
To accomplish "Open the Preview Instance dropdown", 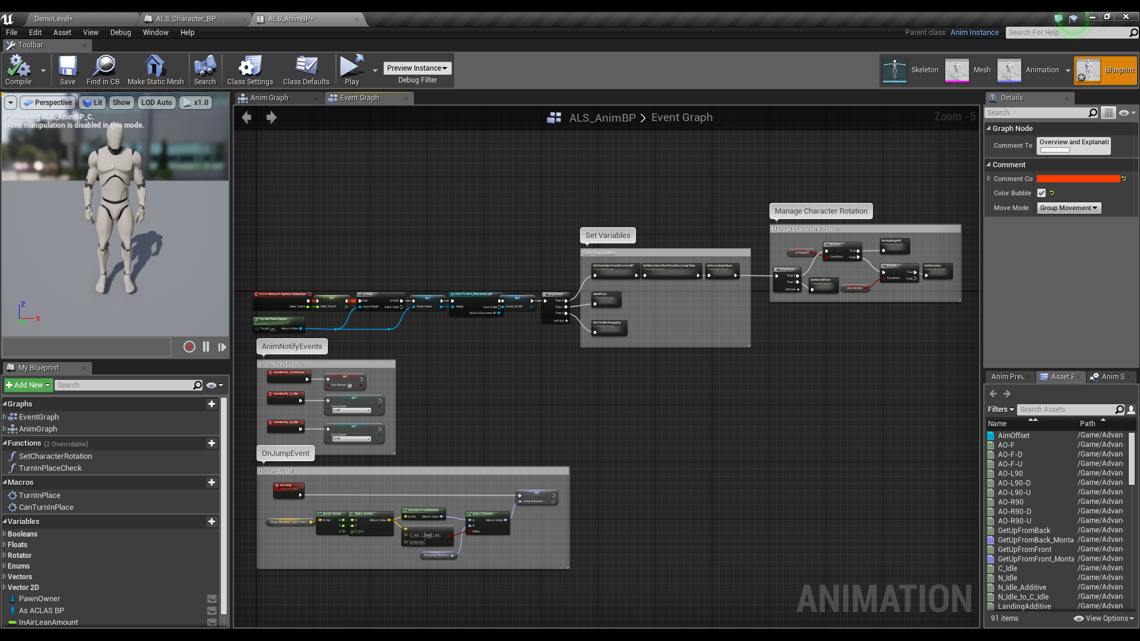I will tap(417, 68).
